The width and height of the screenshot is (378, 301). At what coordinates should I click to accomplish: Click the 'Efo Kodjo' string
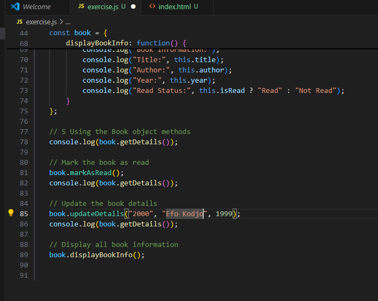click(184, 214)
